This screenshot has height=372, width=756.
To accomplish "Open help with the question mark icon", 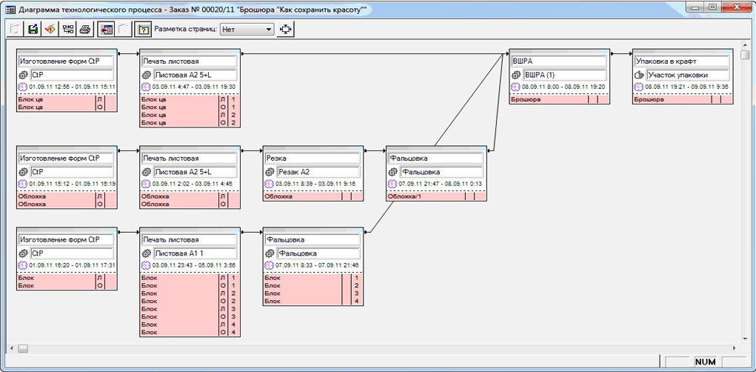I will tap(144, 30).
